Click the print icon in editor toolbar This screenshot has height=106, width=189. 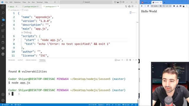pos(129,6)
